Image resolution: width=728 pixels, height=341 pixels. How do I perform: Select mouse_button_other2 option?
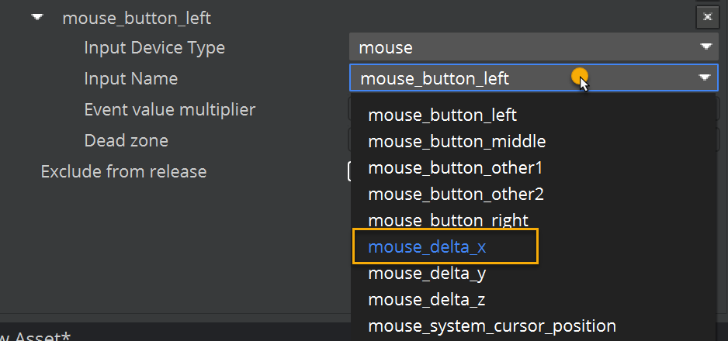click(456, 195)
